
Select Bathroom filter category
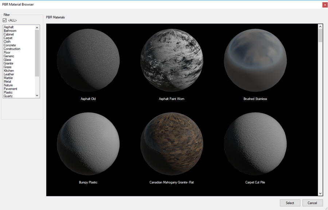point(10,31)
